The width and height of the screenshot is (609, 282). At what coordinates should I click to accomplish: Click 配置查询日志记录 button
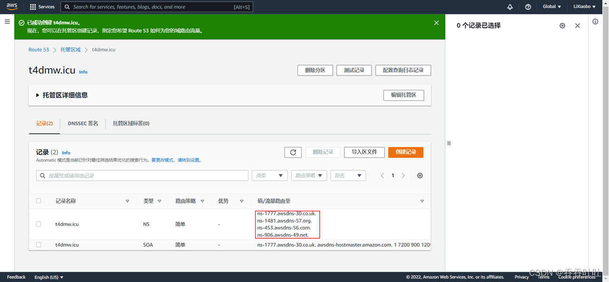(403, 70)
